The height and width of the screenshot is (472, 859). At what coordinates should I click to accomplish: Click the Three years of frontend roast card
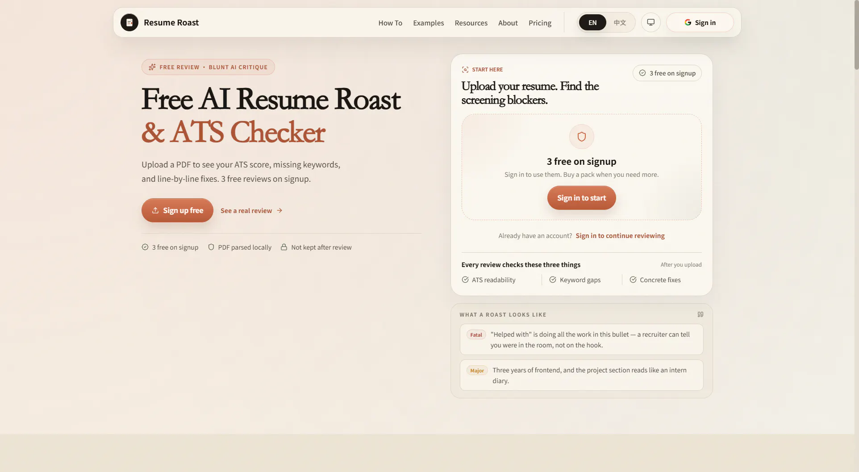pos(581,375)
